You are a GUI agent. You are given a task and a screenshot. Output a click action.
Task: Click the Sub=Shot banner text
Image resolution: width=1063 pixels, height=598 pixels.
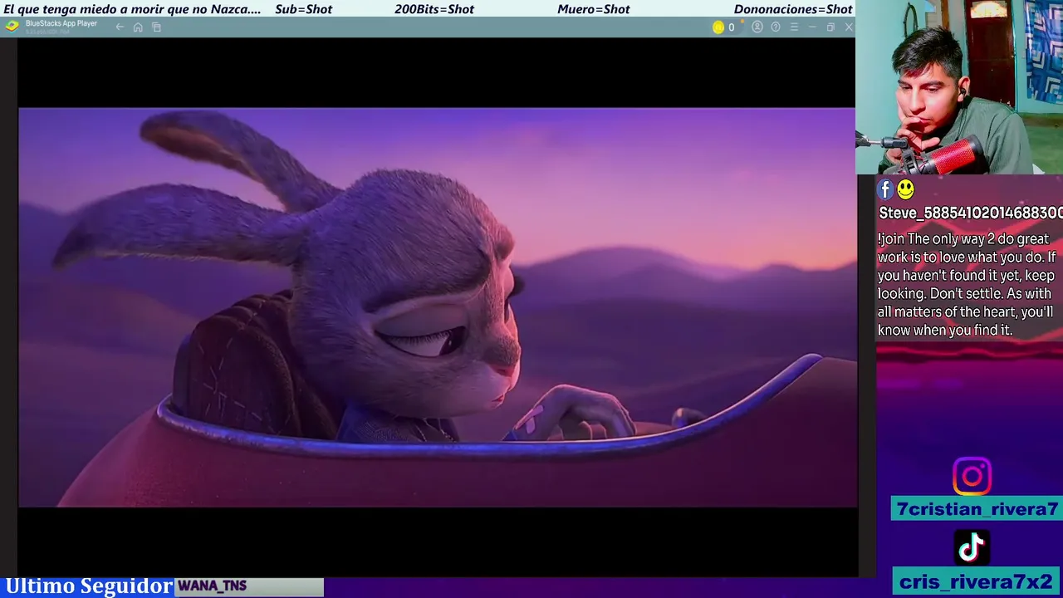(303, 9)
